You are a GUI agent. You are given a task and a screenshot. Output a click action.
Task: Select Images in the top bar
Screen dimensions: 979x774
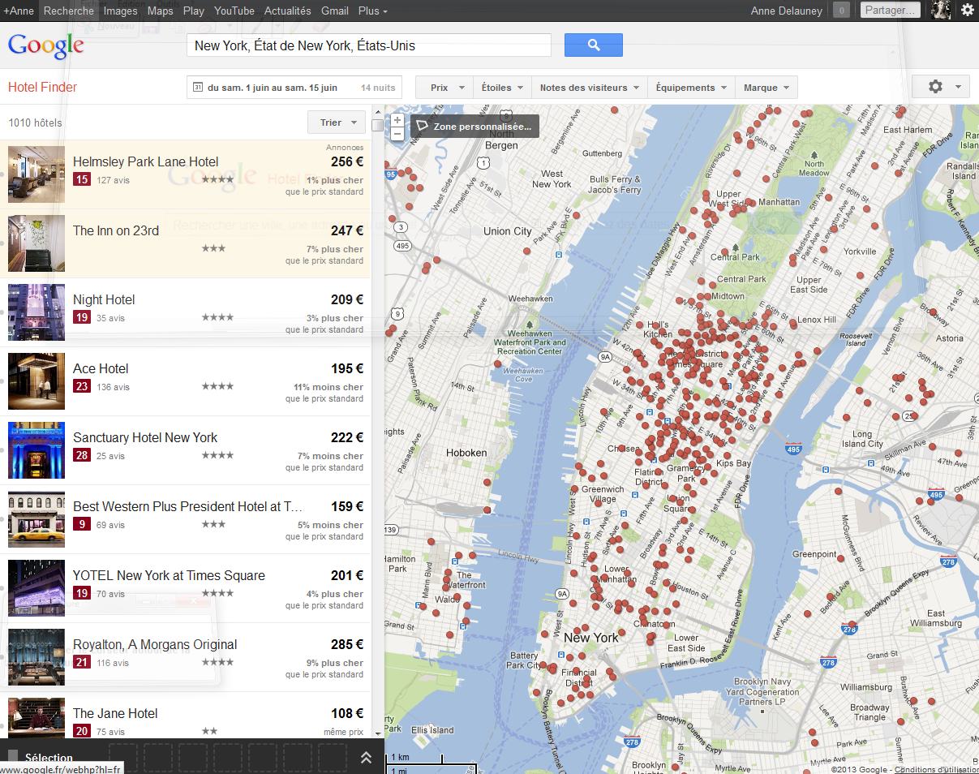[121, 11]
